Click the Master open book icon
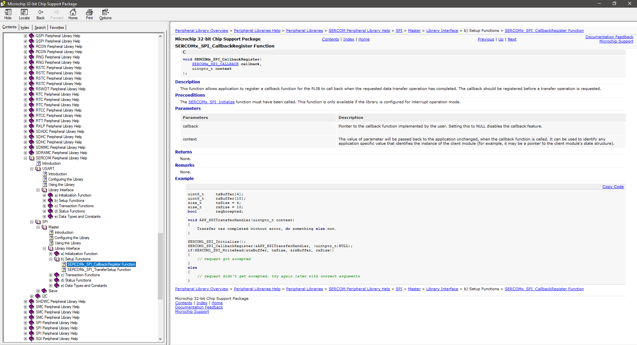The height and width of the screenshot is (345, 637). 45,227
